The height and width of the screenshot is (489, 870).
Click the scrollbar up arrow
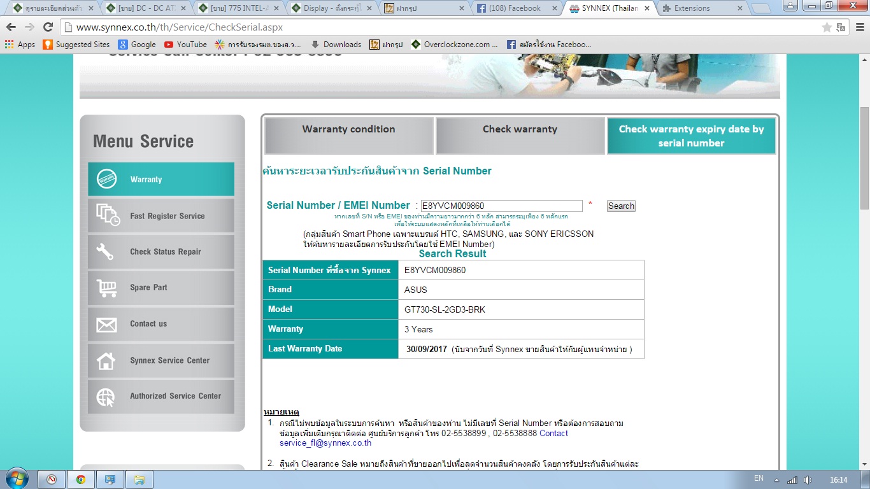pos(864,59)
